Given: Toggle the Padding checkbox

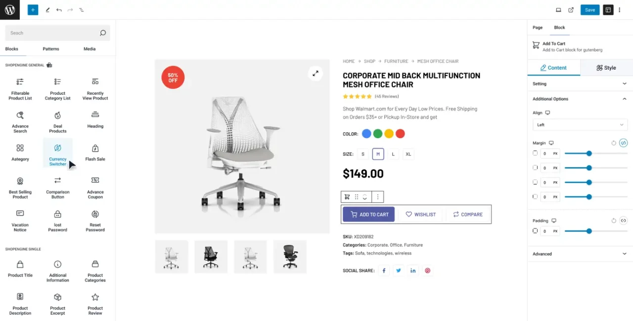Looking at the screenshot, I should (x=535, y=231).
